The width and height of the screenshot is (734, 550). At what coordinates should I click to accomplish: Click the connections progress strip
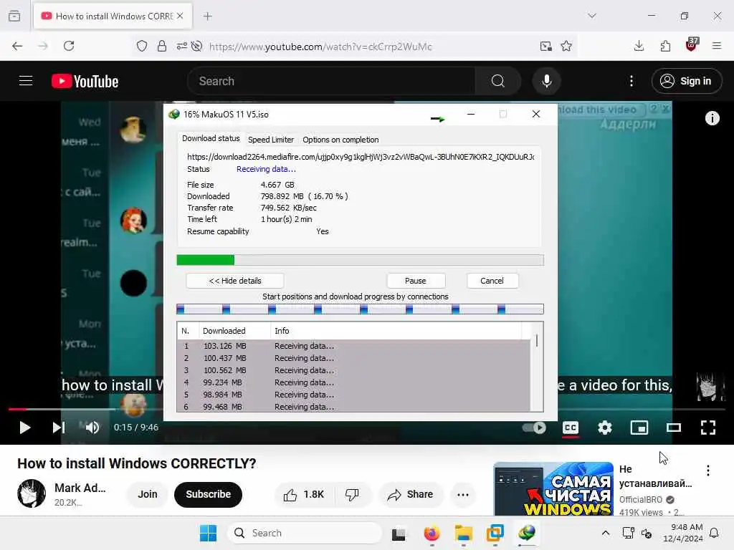(360, 309)
